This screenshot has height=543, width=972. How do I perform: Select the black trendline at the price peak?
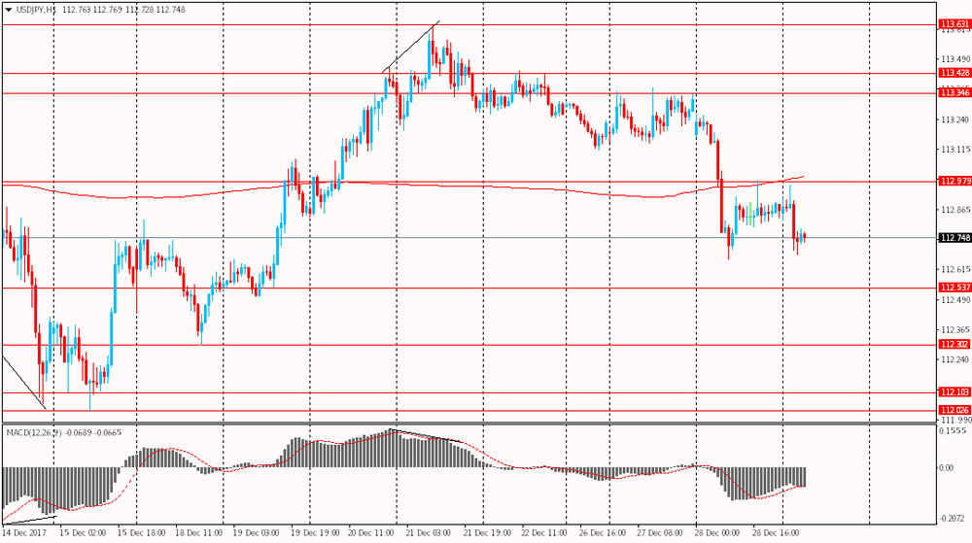tap(411, 47)
